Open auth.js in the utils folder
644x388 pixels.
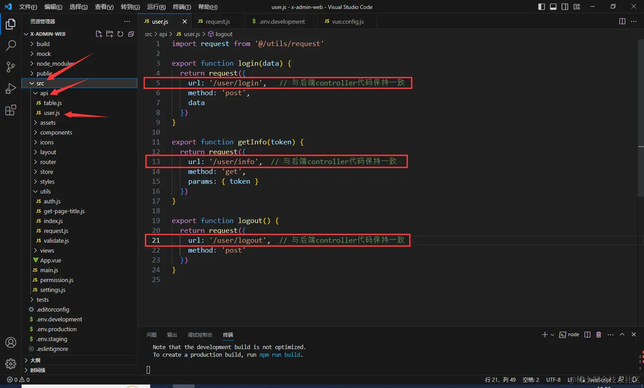[79, 201]
